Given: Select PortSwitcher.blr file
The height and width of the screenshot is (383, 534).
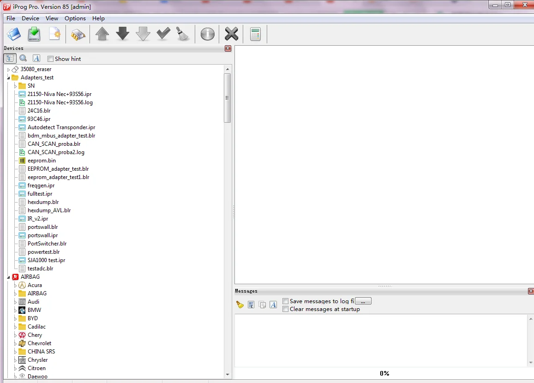Looking at the screenshot, I should tap(47, 244).
